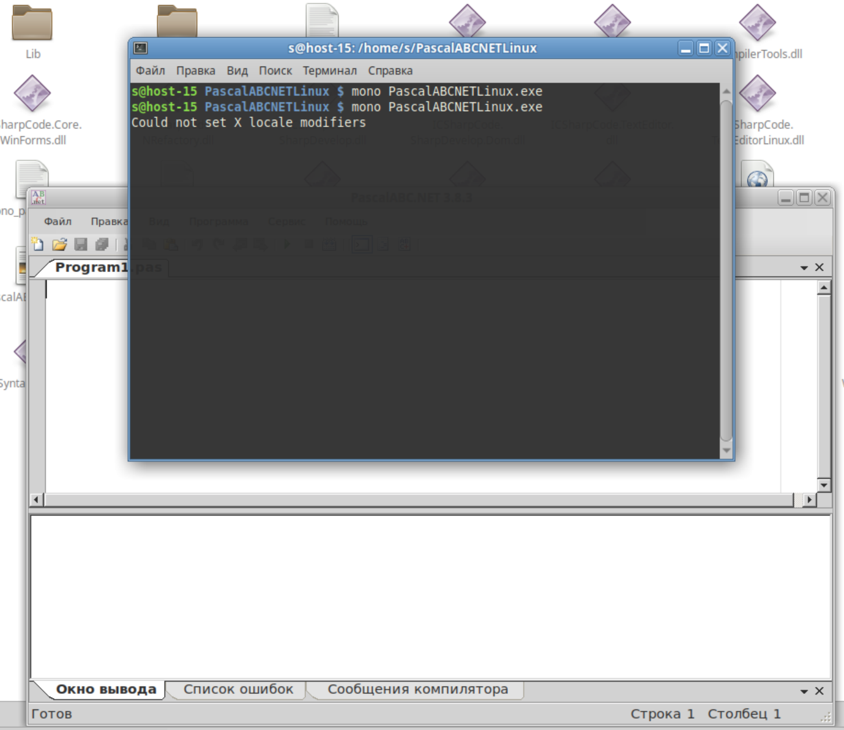Create a new file via PascalABC toolbar
The height and width of the screenshot is (730, 844).
(38, 245)
